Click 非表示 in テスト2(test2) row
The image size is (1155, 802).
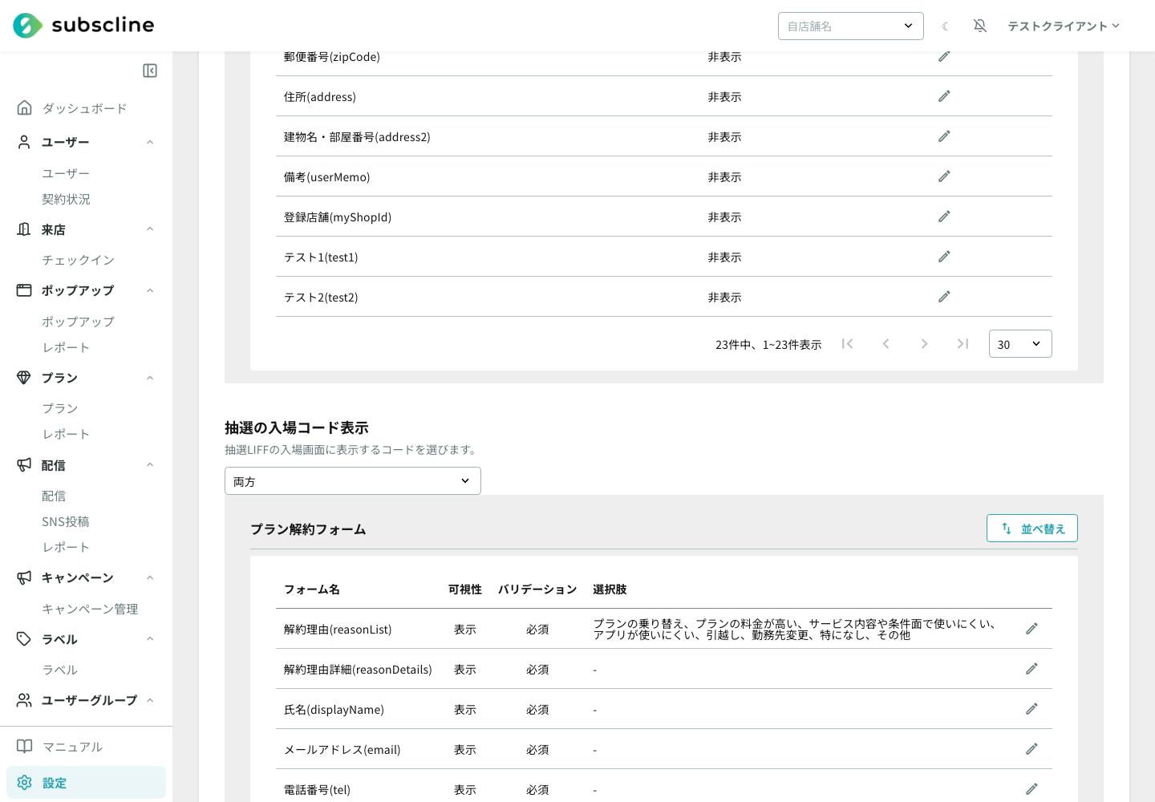(x=724, y=298)
